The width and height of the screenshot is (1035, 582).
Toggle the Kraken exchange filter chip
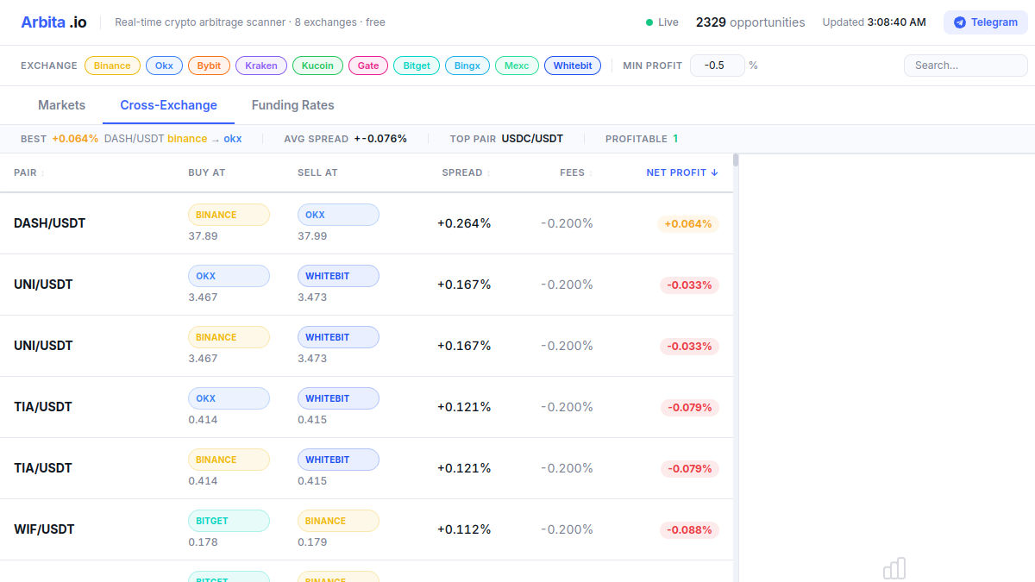pos(261,66)
